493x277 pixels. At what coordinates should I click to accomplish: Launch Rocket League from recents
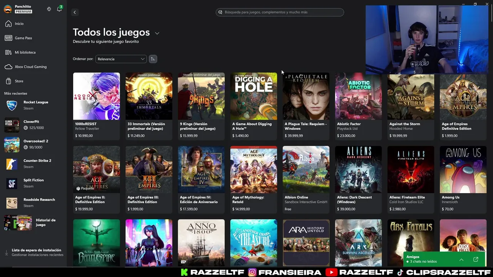33,105
